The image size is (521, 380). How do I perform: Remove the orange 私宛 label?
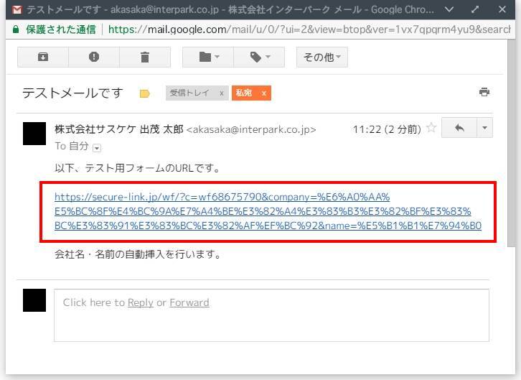[264, 93]
